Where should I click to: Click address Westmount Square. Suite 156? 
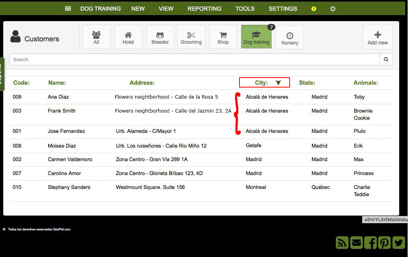[x=150, y=187]
